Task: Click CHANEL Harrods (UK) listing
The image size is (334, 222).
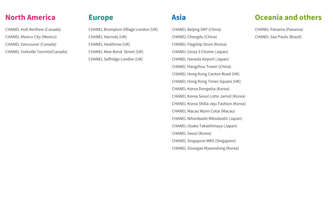Action: click(x=108, y=37)
